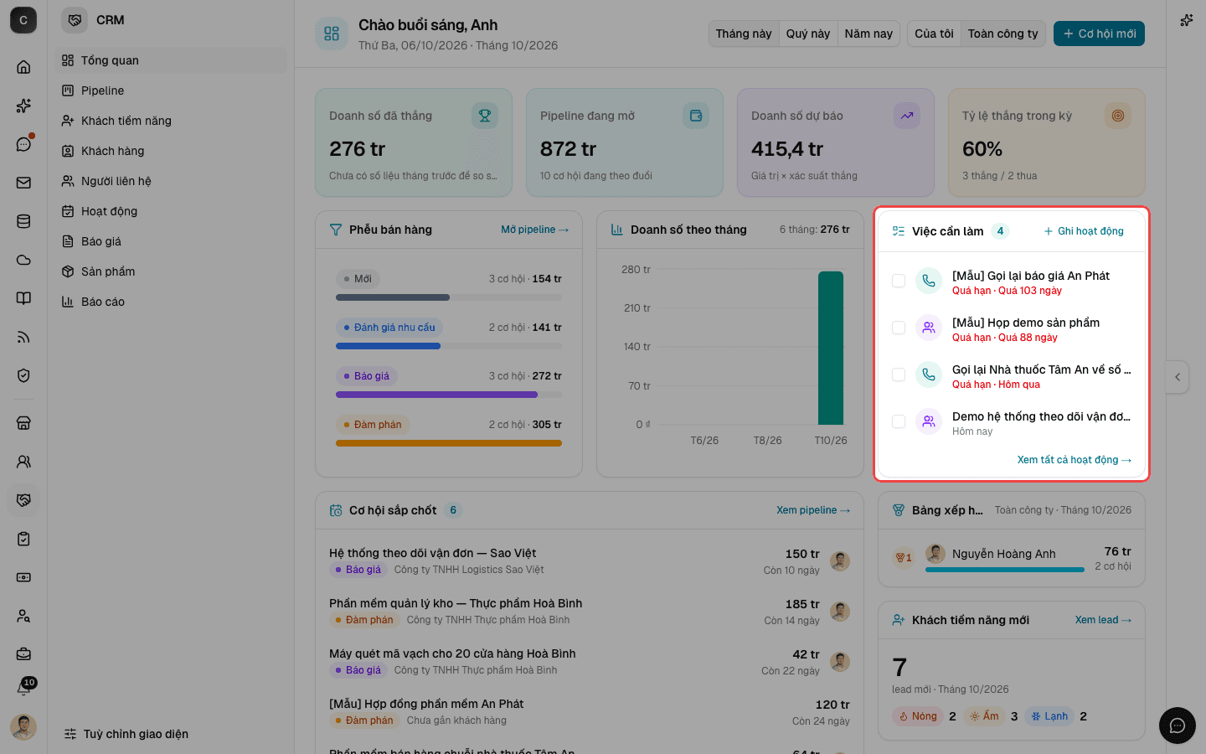Viewport: 1206px width, 754px height.
Task: Click the user avatar in bottom left
Action: (23, 726)
